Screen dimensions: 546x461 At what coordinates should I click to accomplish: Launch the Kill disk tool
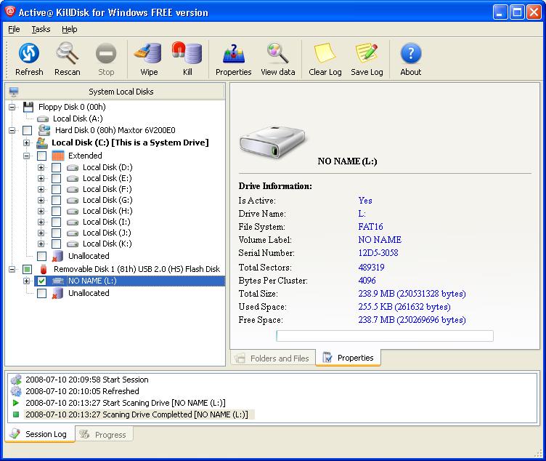tap(187, 53)
